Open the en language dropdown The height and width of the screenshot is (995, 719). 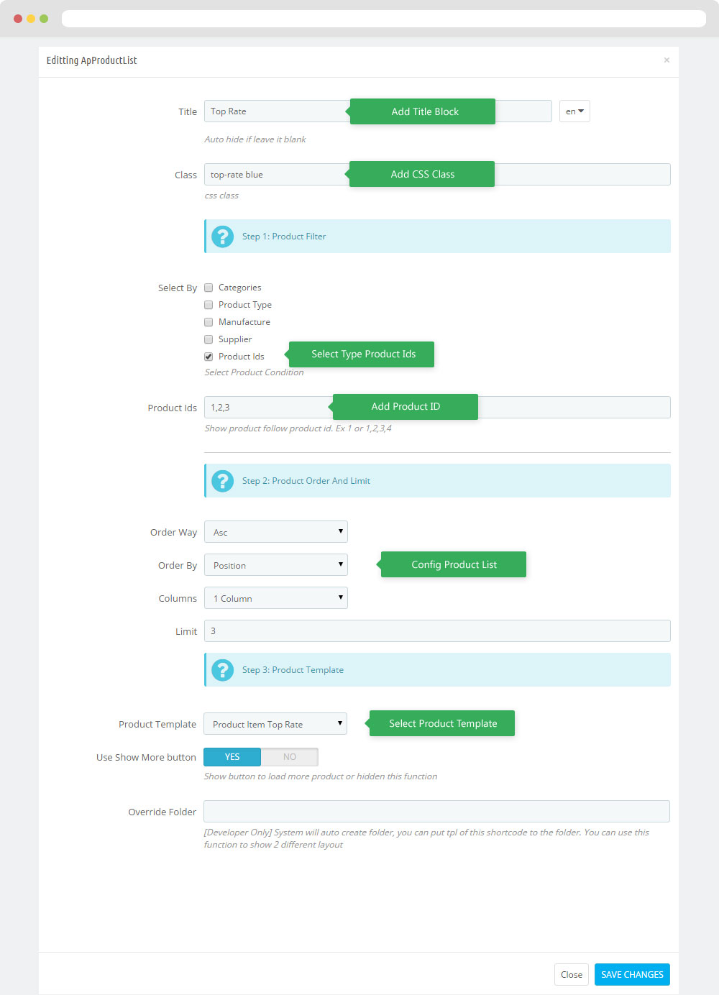574,111
